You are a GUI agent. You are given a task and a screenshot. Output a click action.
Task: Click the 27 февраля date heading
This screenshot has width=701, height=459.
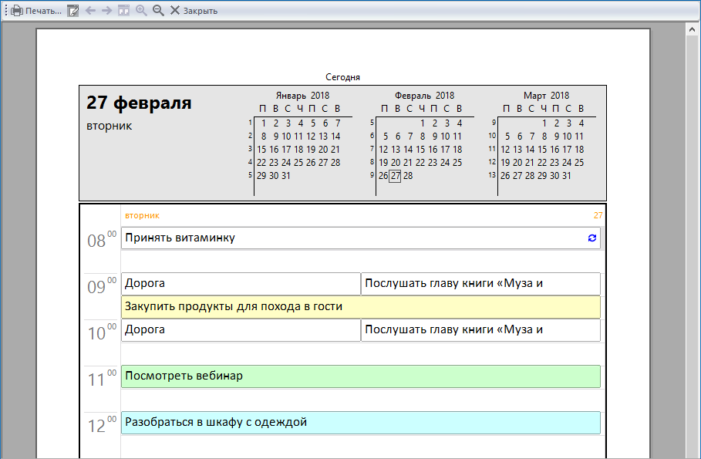pyautogui.click(x=139, y=103)
